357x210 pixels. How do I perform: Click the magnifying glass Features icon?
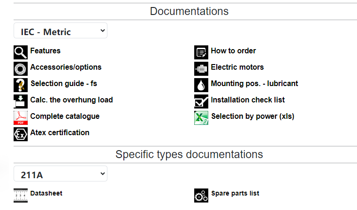[21, 52]
